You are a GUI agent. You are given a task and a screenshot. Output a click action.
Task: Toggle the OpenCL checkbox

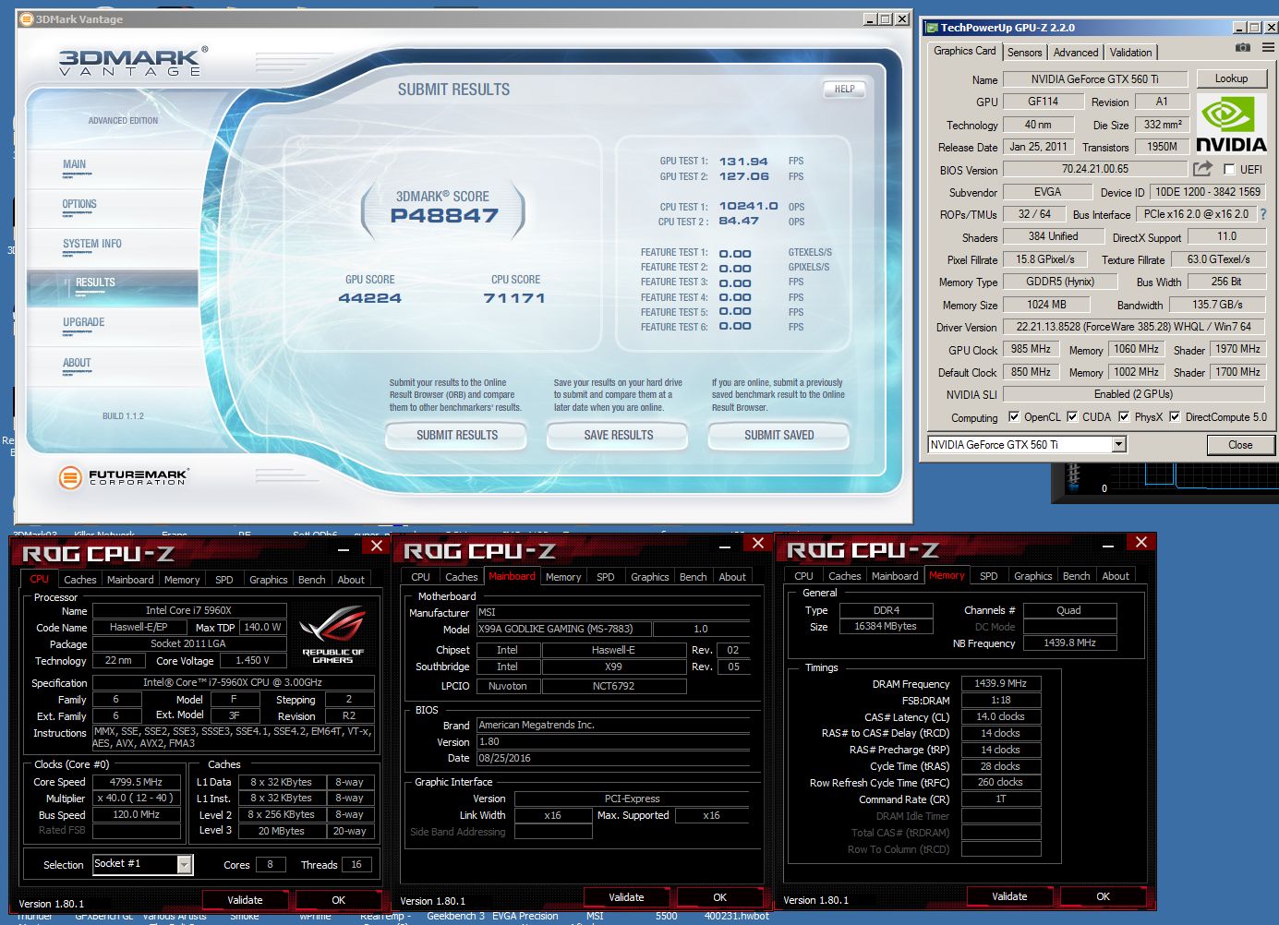point(1014,417)
